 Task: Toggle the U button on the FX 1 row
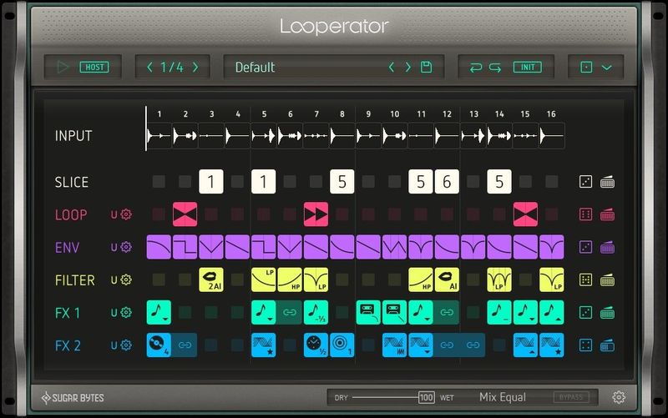point(114,313)
